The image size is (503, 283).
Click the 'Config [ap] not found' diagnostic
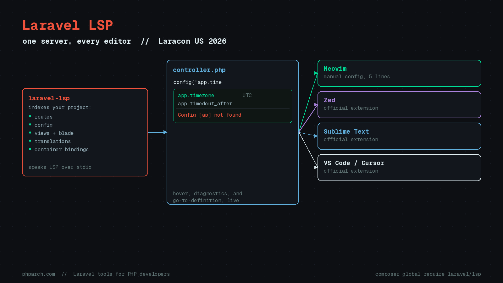pos(209,115)
